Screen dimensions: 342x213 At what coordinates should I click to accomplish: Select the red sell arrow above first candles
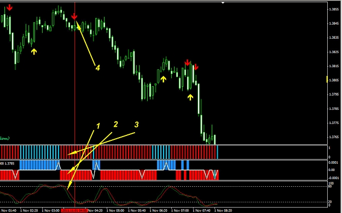coord(9,8)
